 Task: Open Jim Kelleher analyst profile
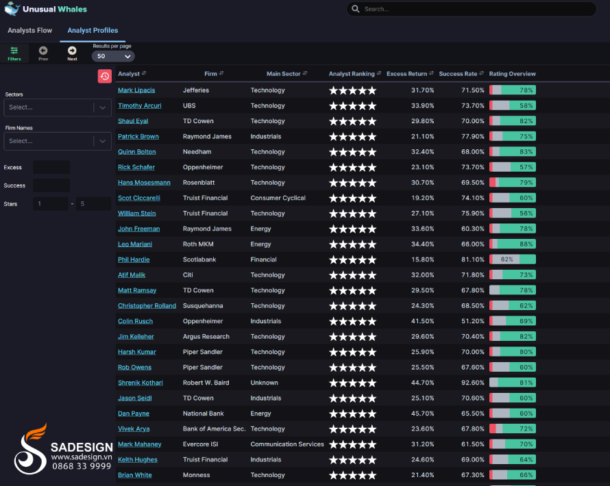136,337
